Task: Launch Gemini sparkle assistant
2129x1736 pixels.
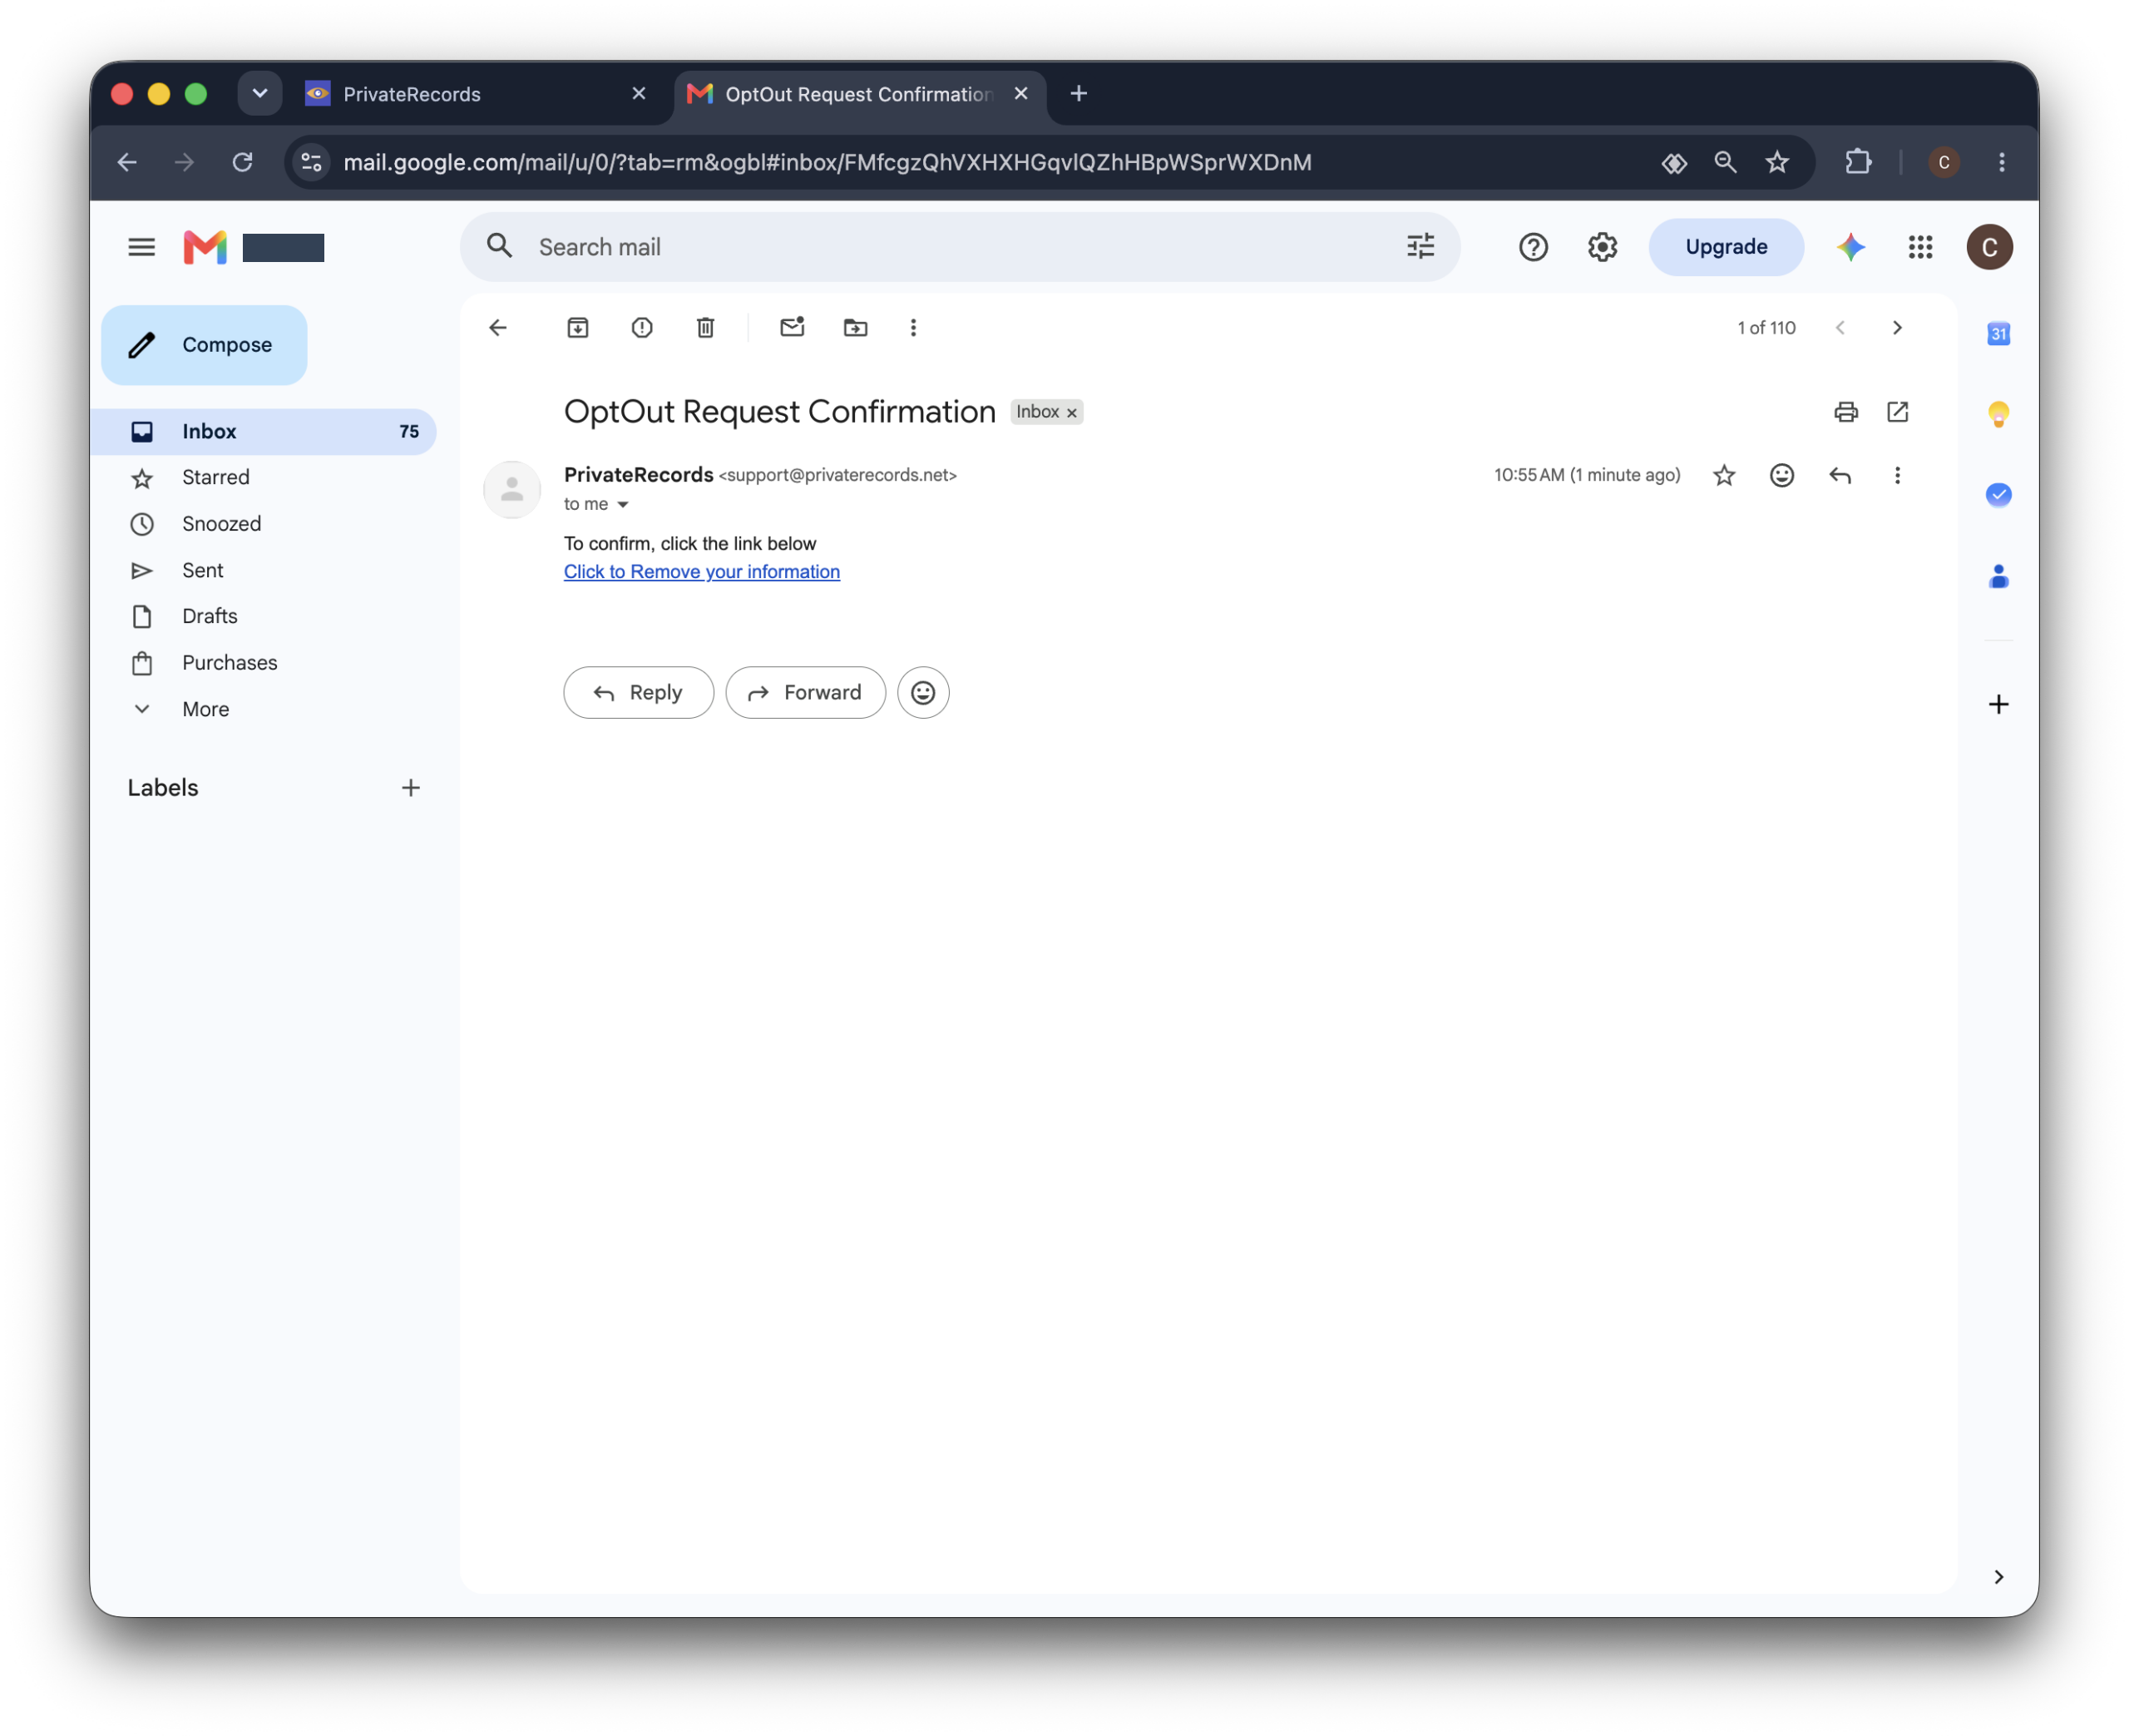Action: pos(1850,247)
